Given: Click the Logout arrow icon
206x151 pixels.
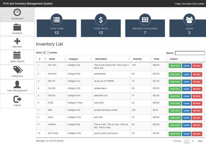Looking at the screenshot, I should pyautogui.click(x=17, y=99).
